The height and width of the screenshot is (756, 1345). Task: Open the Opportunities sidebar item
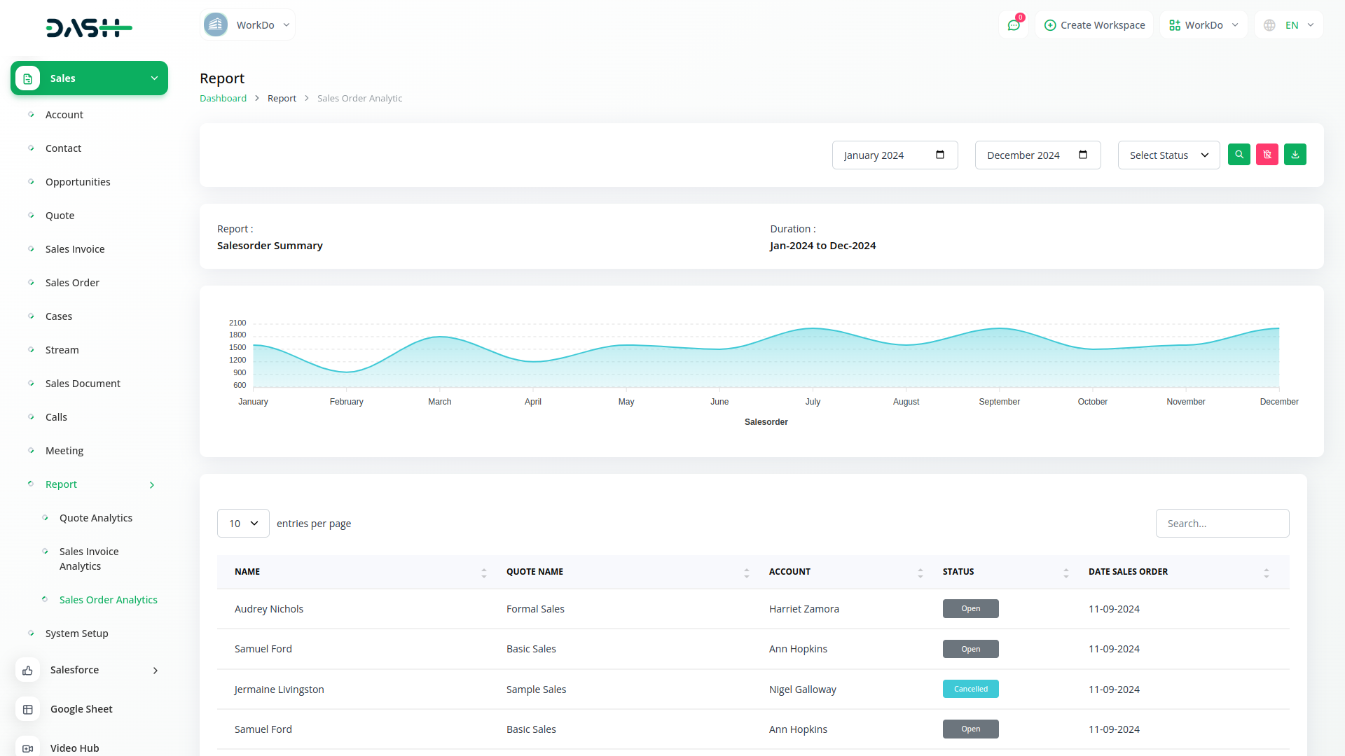(x=78, y=182)
